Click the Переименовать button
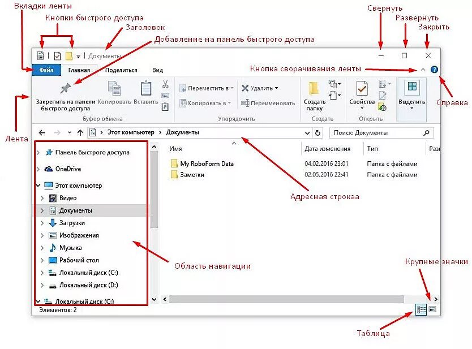This screenshot has width=472, height=349. click(268, 103)
